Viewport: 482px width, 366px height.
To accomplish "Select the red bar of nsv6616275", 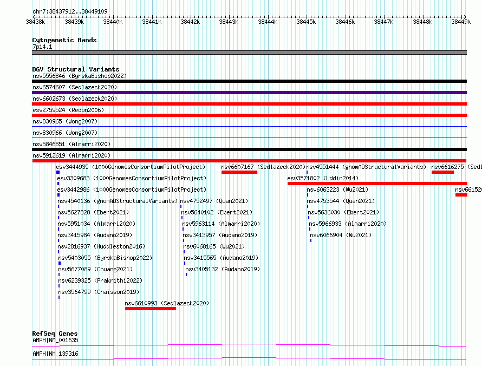I will pos(442,172).
